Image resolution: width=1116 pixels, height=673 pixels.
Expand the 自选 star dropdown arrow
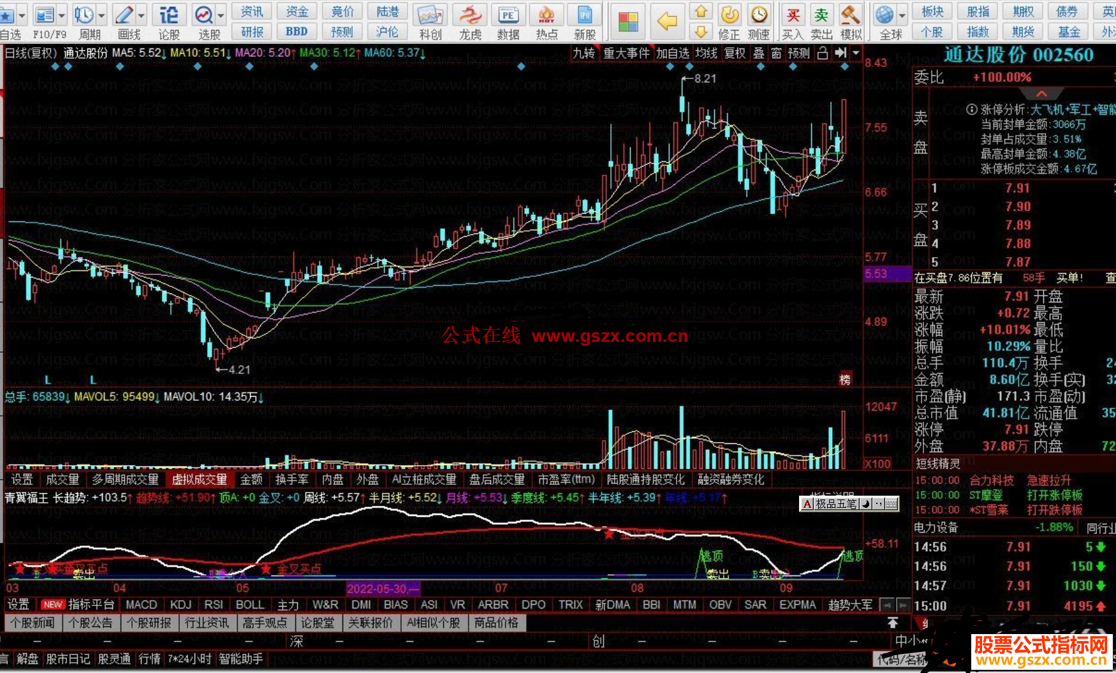22,15
